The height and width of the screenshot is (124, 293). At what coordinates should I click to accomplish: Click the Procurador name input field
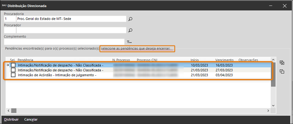(x=72, y=30)
